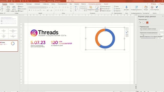This screenshot has height=92, width=164.
Task: Click the numbered list icon
Action: pos(59,7)
